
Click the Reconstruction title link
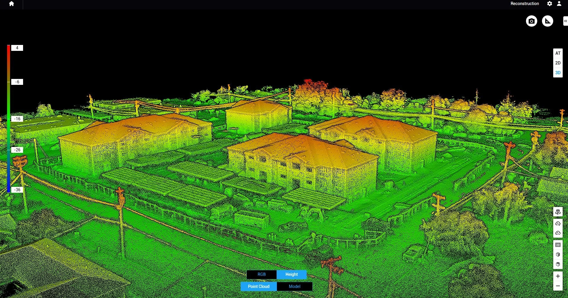525,4
